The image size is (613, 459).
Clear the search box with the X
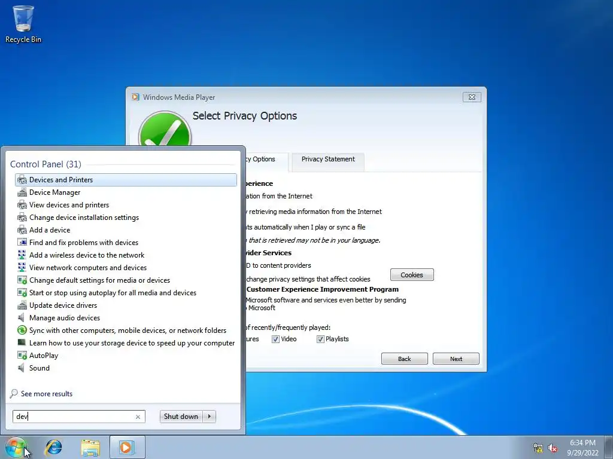138,417
